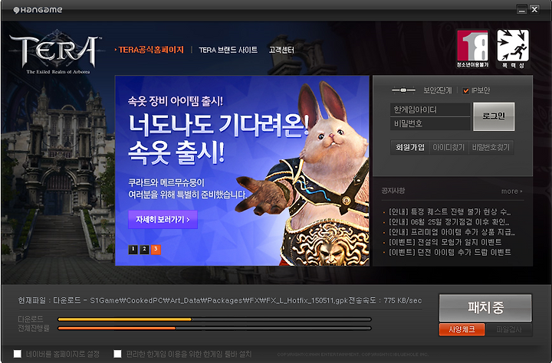Open event 전설의 모험가 일지 이벤트

coord(445,242)
